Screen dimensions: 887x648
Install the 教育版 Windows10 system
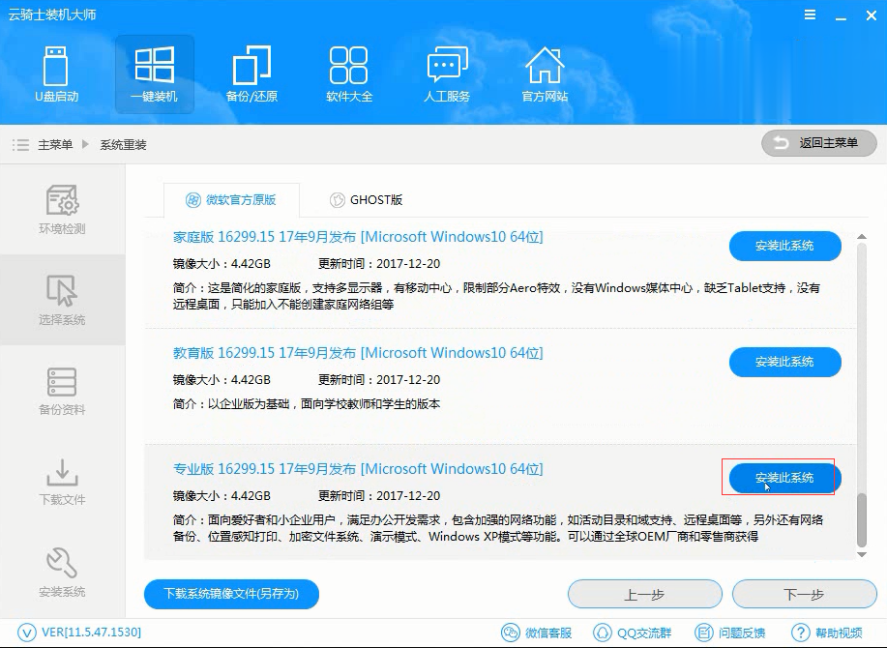coord(785,362)
